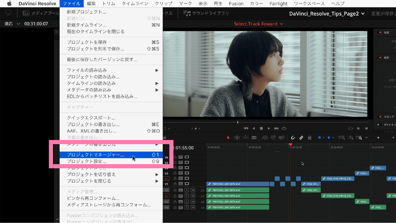Choose 新規タイムライン... menu item
Image resolution: width=396 pixels, height=223 pixels.
tap(112, 25)
